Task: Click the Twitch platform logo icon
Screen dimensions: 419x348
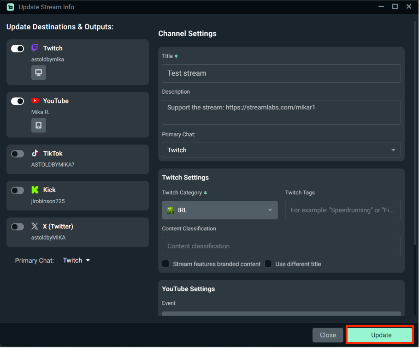Action: tap(35, 48)
